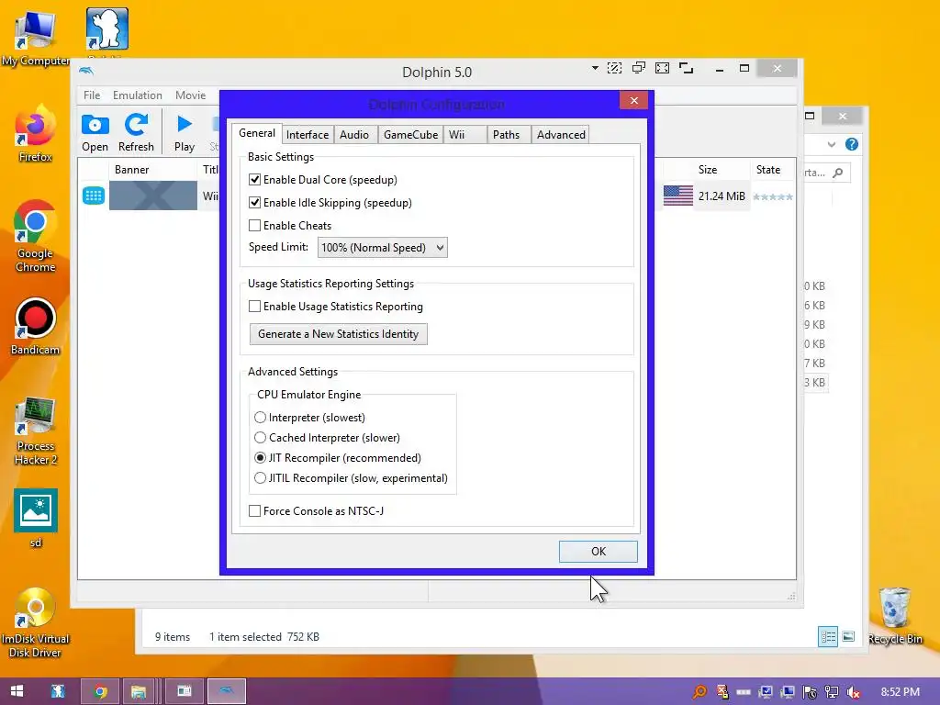
Task: Click the Dolphin logo in the title bar
Action: click(86, 71)
